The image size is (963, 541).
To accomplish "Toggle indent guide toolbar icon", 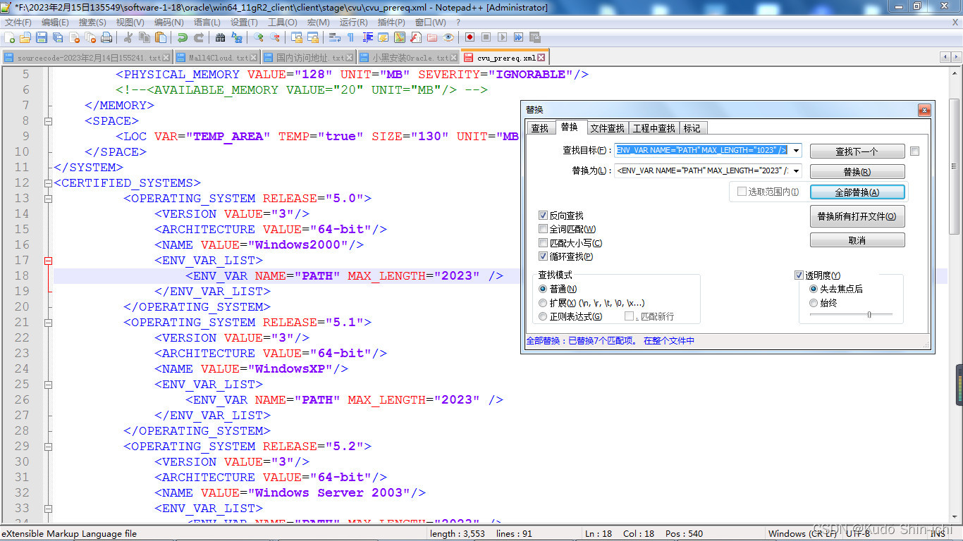I will [367, 37].
